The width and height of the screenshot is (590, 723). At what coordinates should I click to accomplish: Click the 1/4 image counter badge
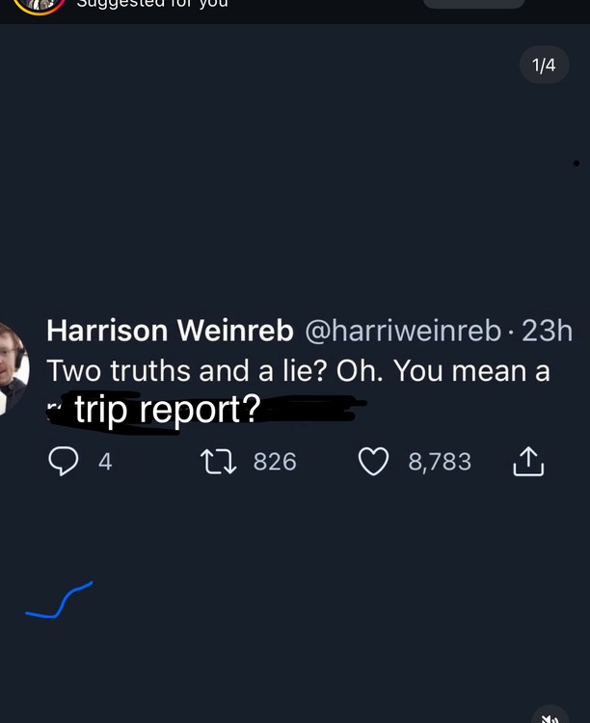click(544, 66)
